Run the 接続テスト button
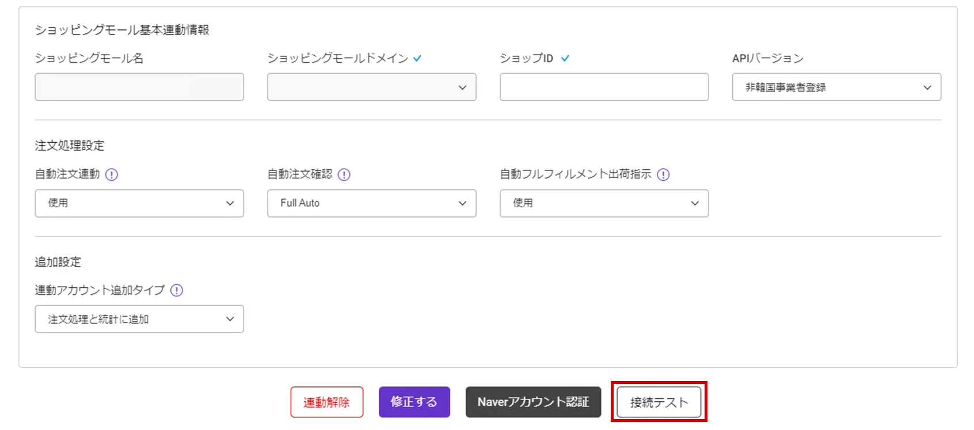Image resolution: width=974 pixels, height=430 pixels. pyautogui.click(x=659, y=402)
